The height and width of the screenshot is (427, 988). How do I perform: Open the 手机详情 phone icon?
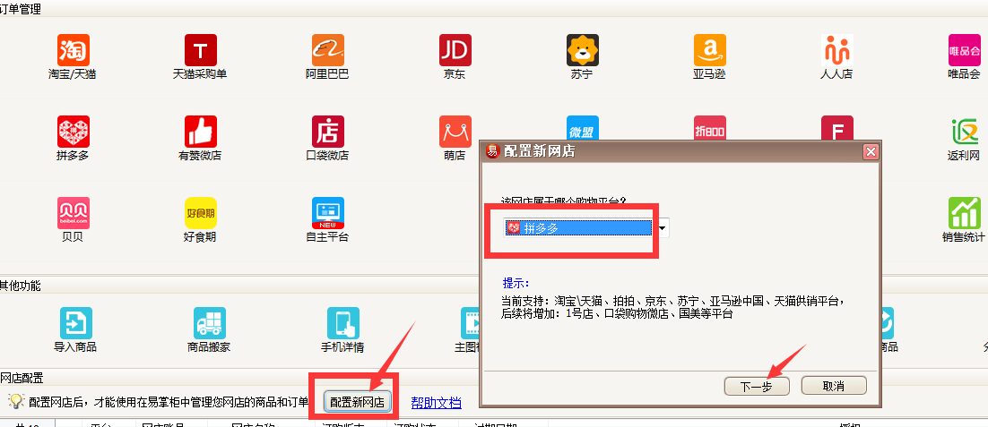pos(342,322)
